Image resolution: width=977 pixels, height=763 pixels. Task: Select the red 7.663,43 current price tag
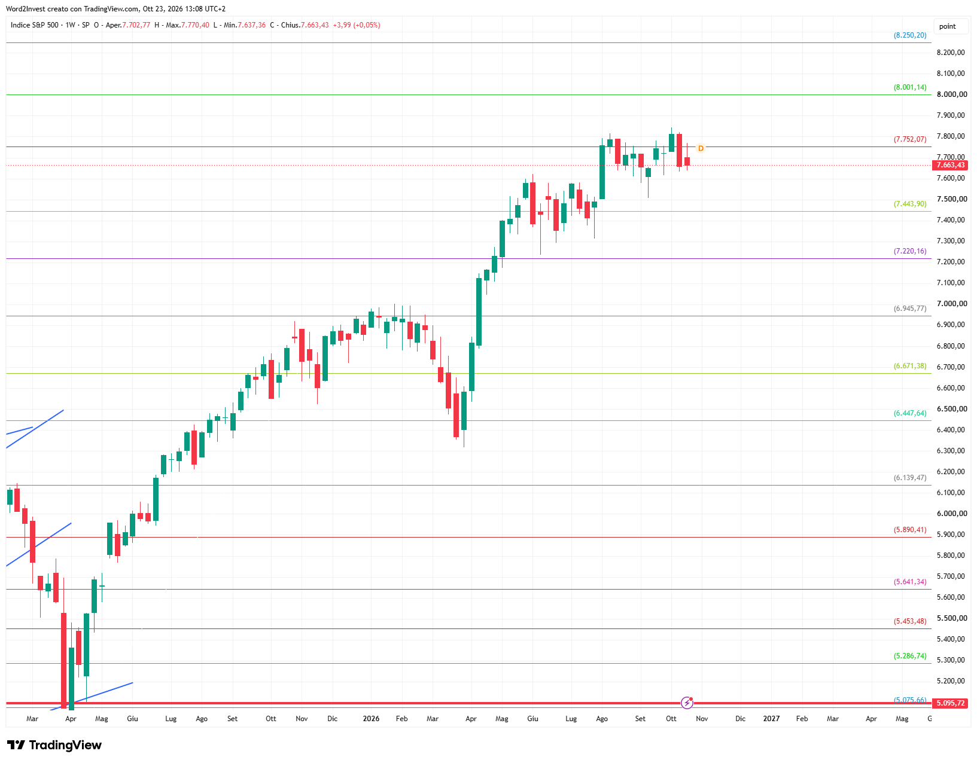[951, 165]
